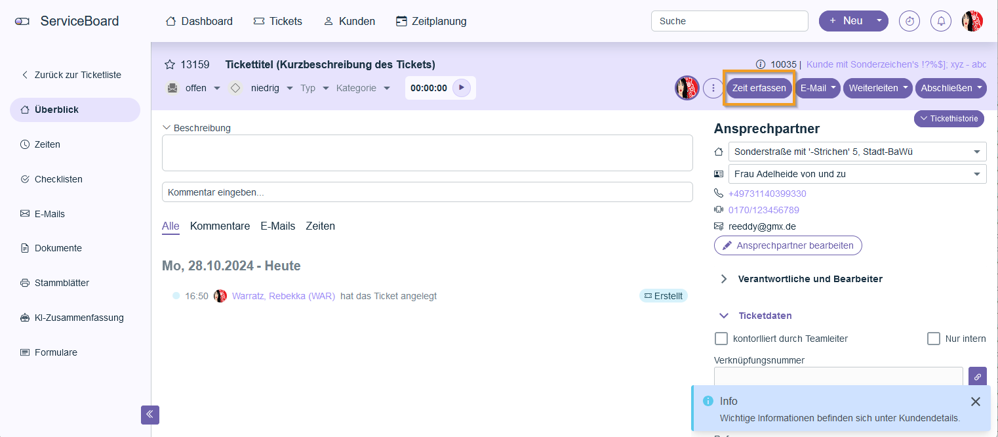Switch to the Kommentare tab
998x437 pixels.
click(x=220, y=226)
